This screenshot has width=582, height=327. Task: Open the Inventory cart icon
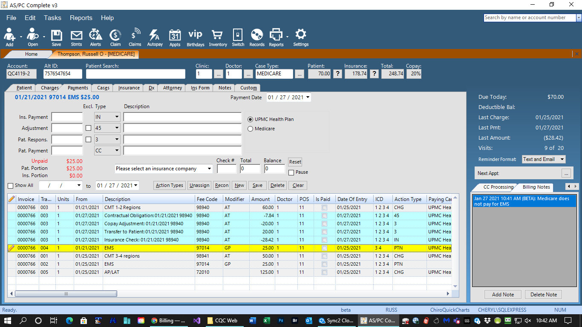218,37
